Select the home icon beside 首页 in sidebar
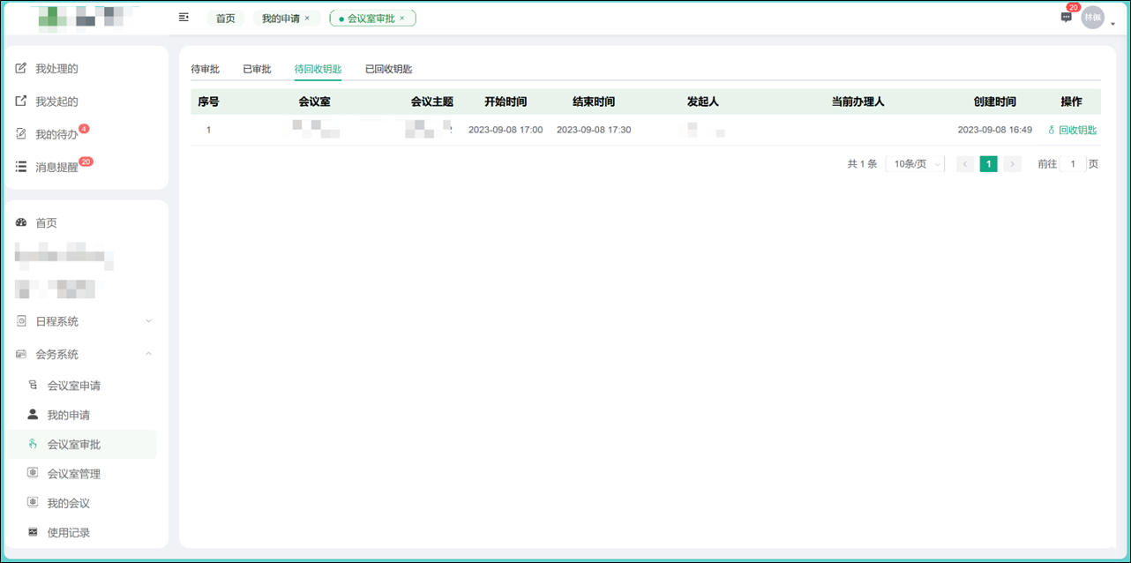This screenshot has height=563, width=1131. (20, 222)
